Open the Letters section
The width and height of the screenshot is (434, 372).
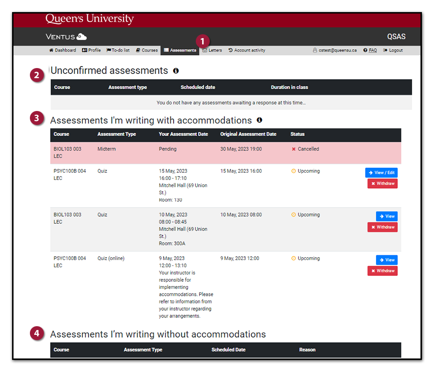point(212,50)
